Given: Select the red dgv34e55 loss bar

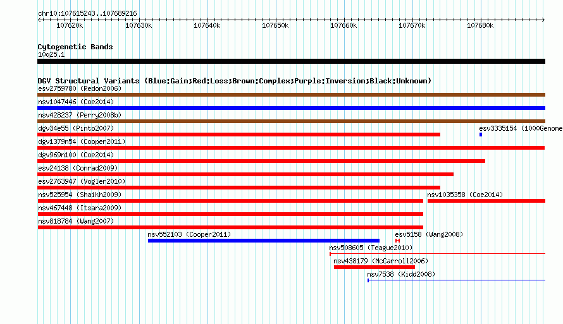Looking at the screenshot, I should point(238,135).
